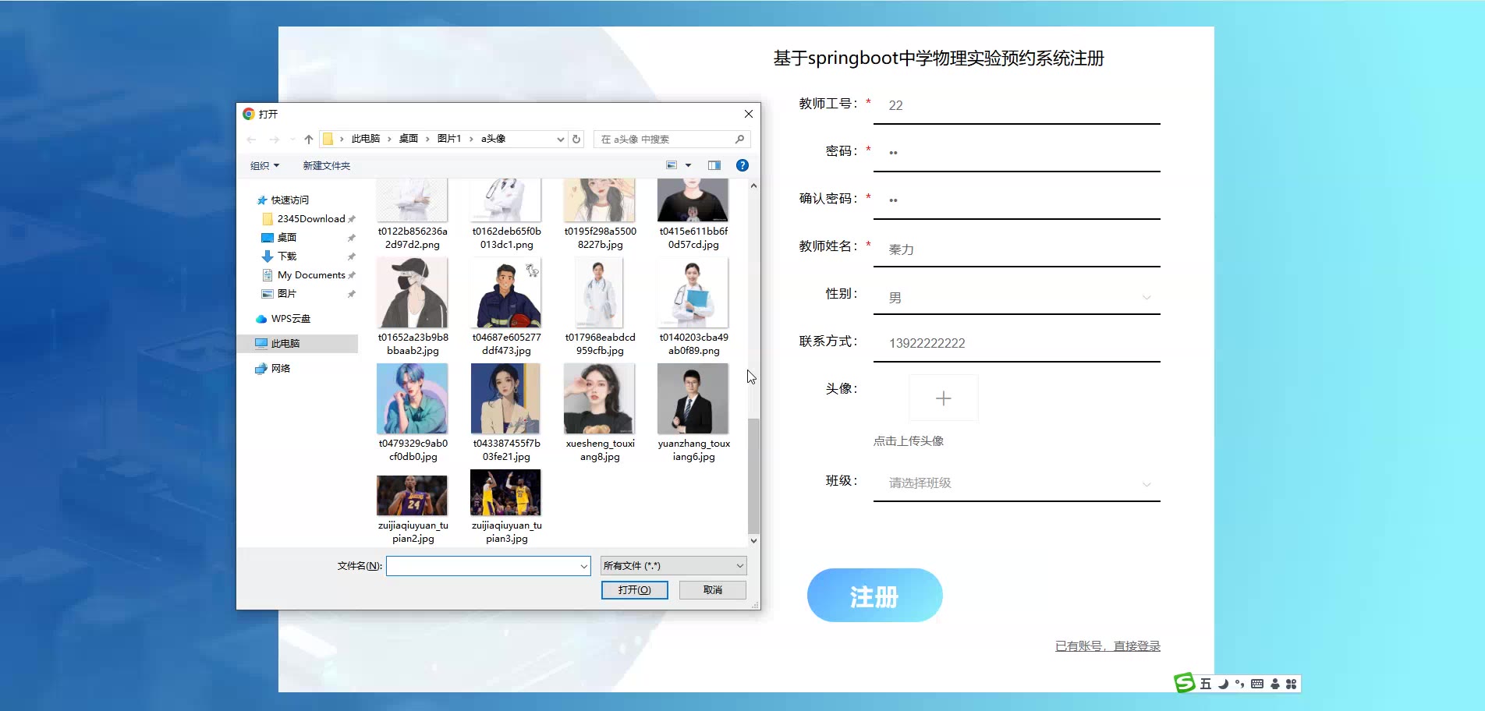The image size is (1485, 711).
Task: Click the 打开(O) button
Action: [634, 590]
